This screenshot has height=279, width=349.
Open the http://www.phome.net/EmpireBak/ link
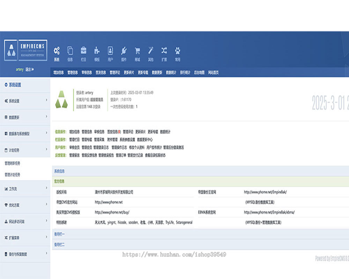265,192
